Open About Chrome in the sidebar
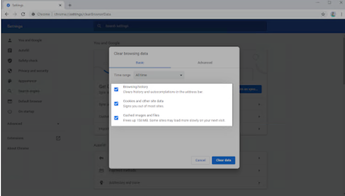Screen dimensions: 345x196 tap(18, 148)
